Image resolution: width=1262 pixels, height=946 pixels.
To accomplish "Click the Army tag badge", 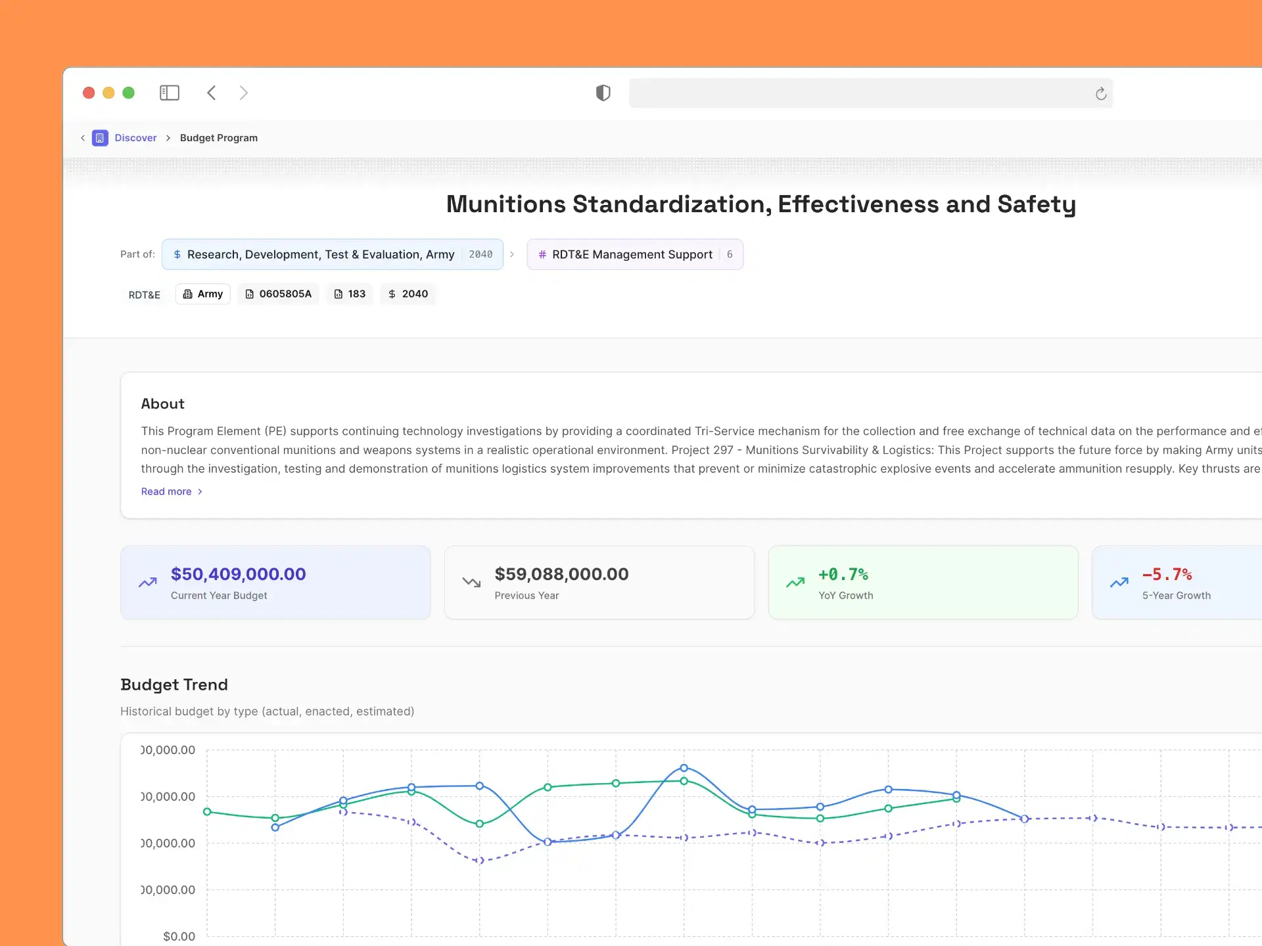I will [x=203, y=294].
